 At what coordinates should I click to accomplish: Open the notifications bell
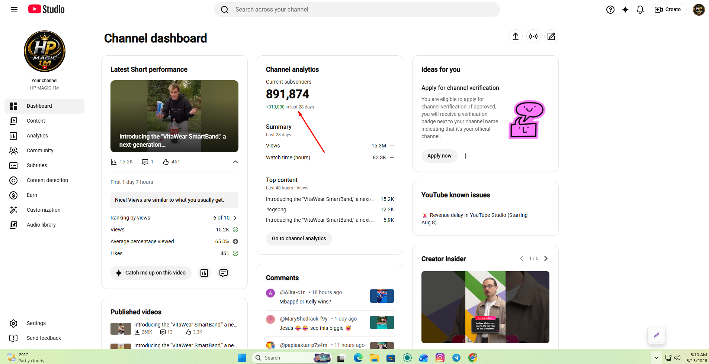[640, 10]
